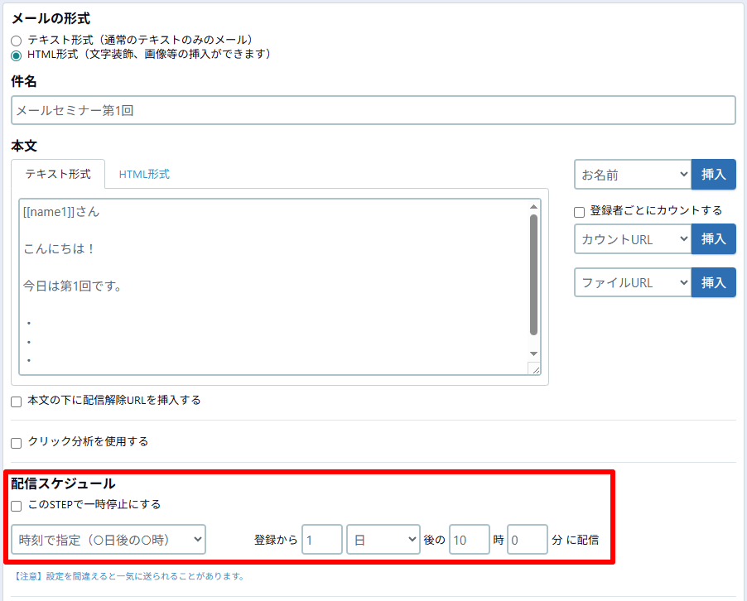Click the メールの形式 heading
The height and width of the screenshot is (601, 747).
51,18
